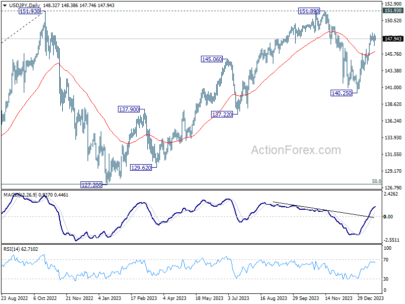
Task: Click the RSI 30 level label
Action: pyautogui.click(x=386, y=279)
